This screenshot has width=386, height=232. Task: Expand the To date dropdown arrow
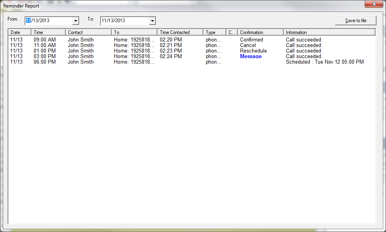(152, 21)
